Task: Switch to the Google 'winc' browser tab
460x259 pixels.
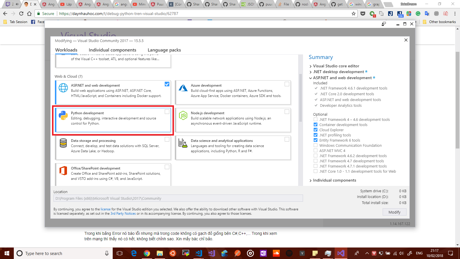Action: point(355,4)
